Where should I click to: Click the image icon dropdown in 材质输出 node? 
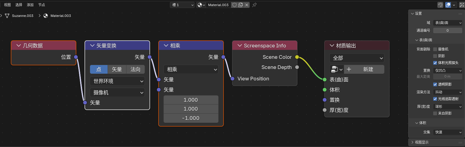[336, 69]
